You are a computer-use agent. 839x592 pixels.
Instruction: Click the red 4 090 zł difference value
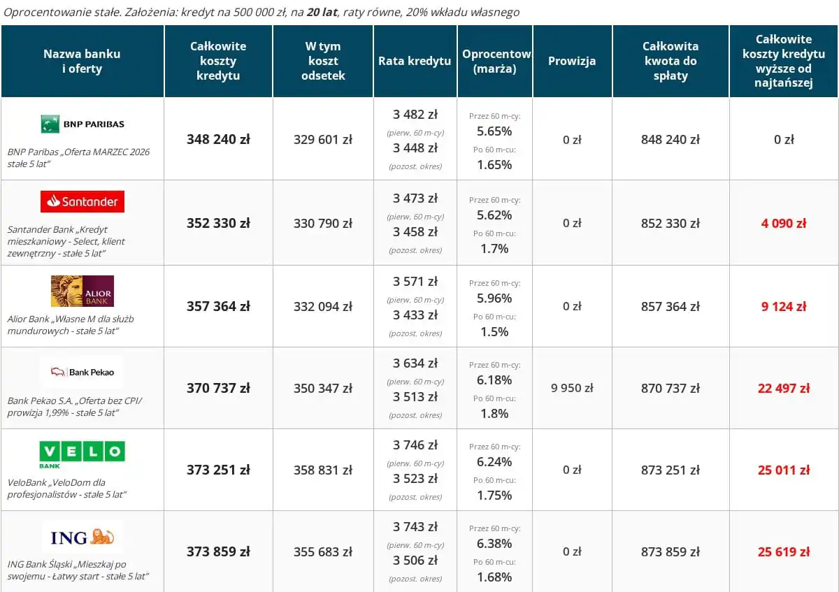pyautogui.click(x=783, y=224)
